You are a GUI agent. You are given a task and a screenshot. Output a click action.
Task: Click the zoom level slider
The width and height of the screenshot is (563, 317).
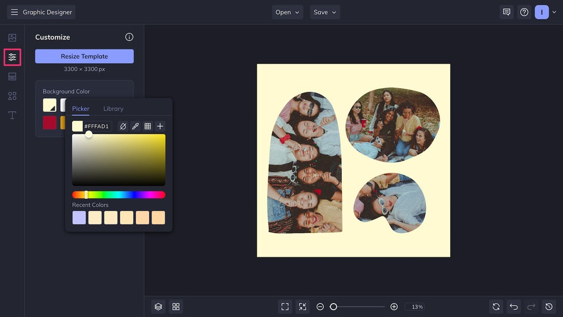pos(357,307)
